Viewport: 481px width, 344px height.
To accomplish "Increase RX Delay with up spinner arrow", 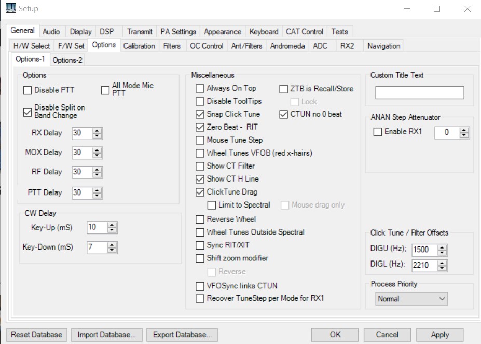I will [x=97, y=130].
